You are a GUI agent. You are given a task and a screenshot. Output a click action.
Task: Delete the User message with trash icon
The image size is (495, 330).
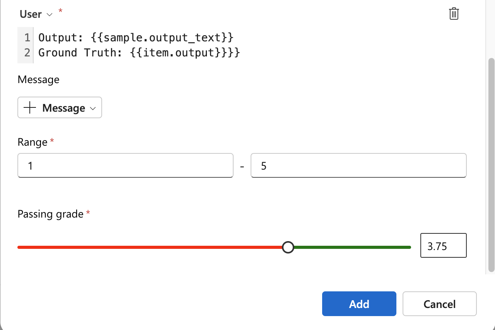(x=454, y=14)
